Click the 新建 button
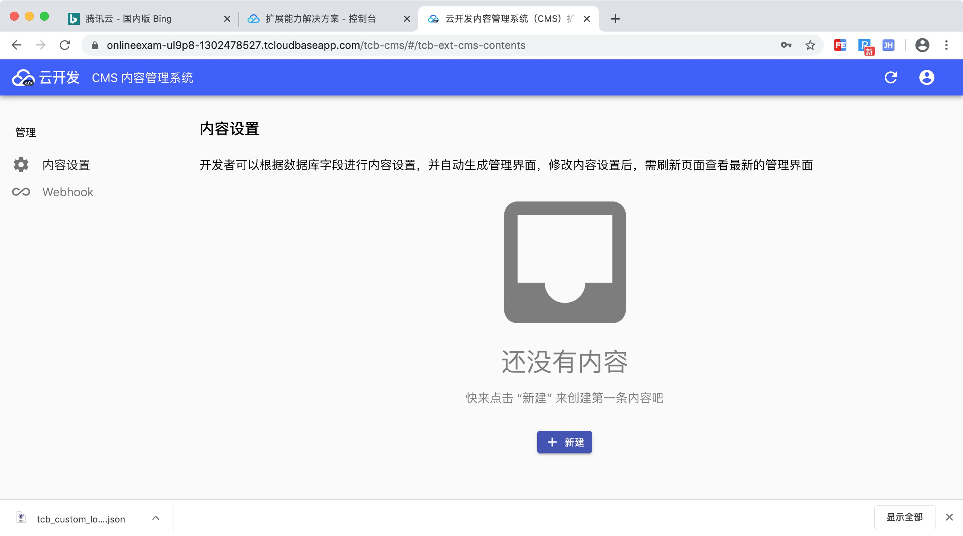This screenshot has height=536, width=963. point(564,442)
